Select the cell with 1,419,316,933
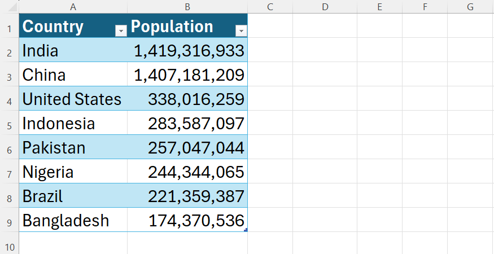The width and height of the screenshot is (494, 254). pos(187,50)
